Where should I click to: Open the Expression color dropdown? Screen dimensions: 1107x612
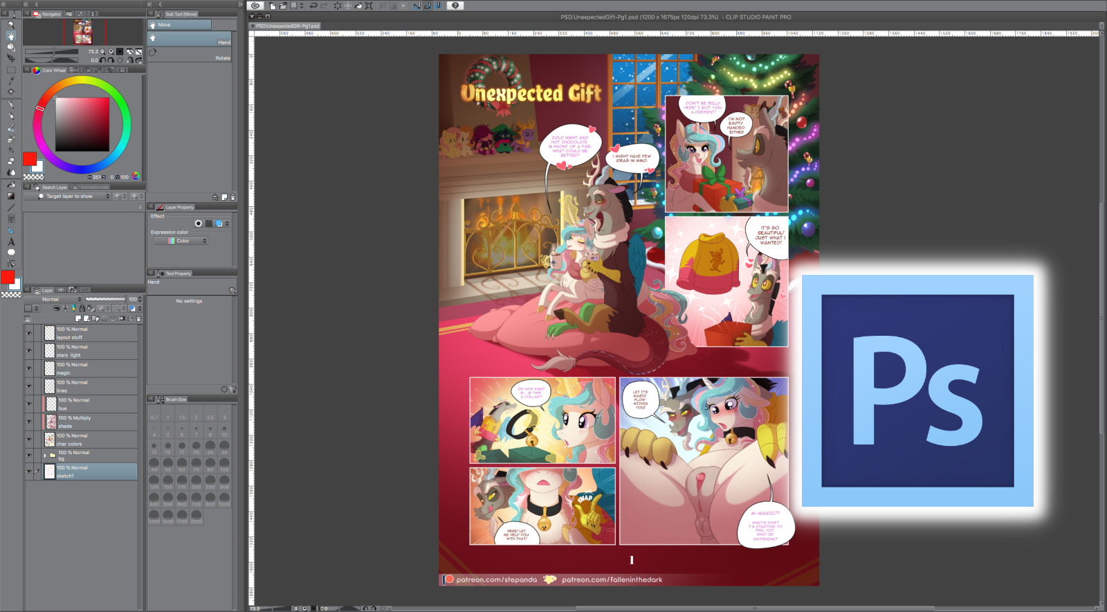tap(181, 241)
